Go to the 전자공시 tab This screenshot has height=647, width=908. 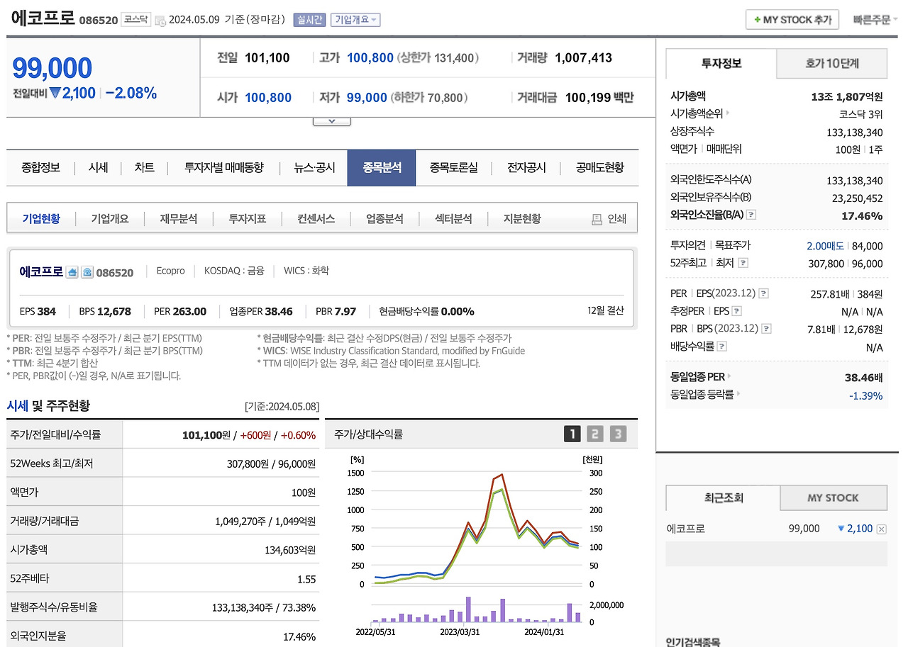526,168
